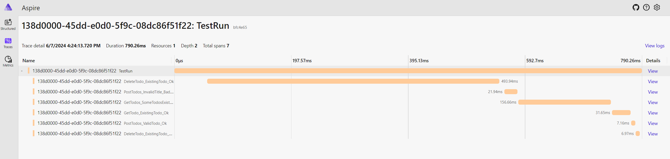
Task: Click the Name column header
Action: [x=29, y=61]
